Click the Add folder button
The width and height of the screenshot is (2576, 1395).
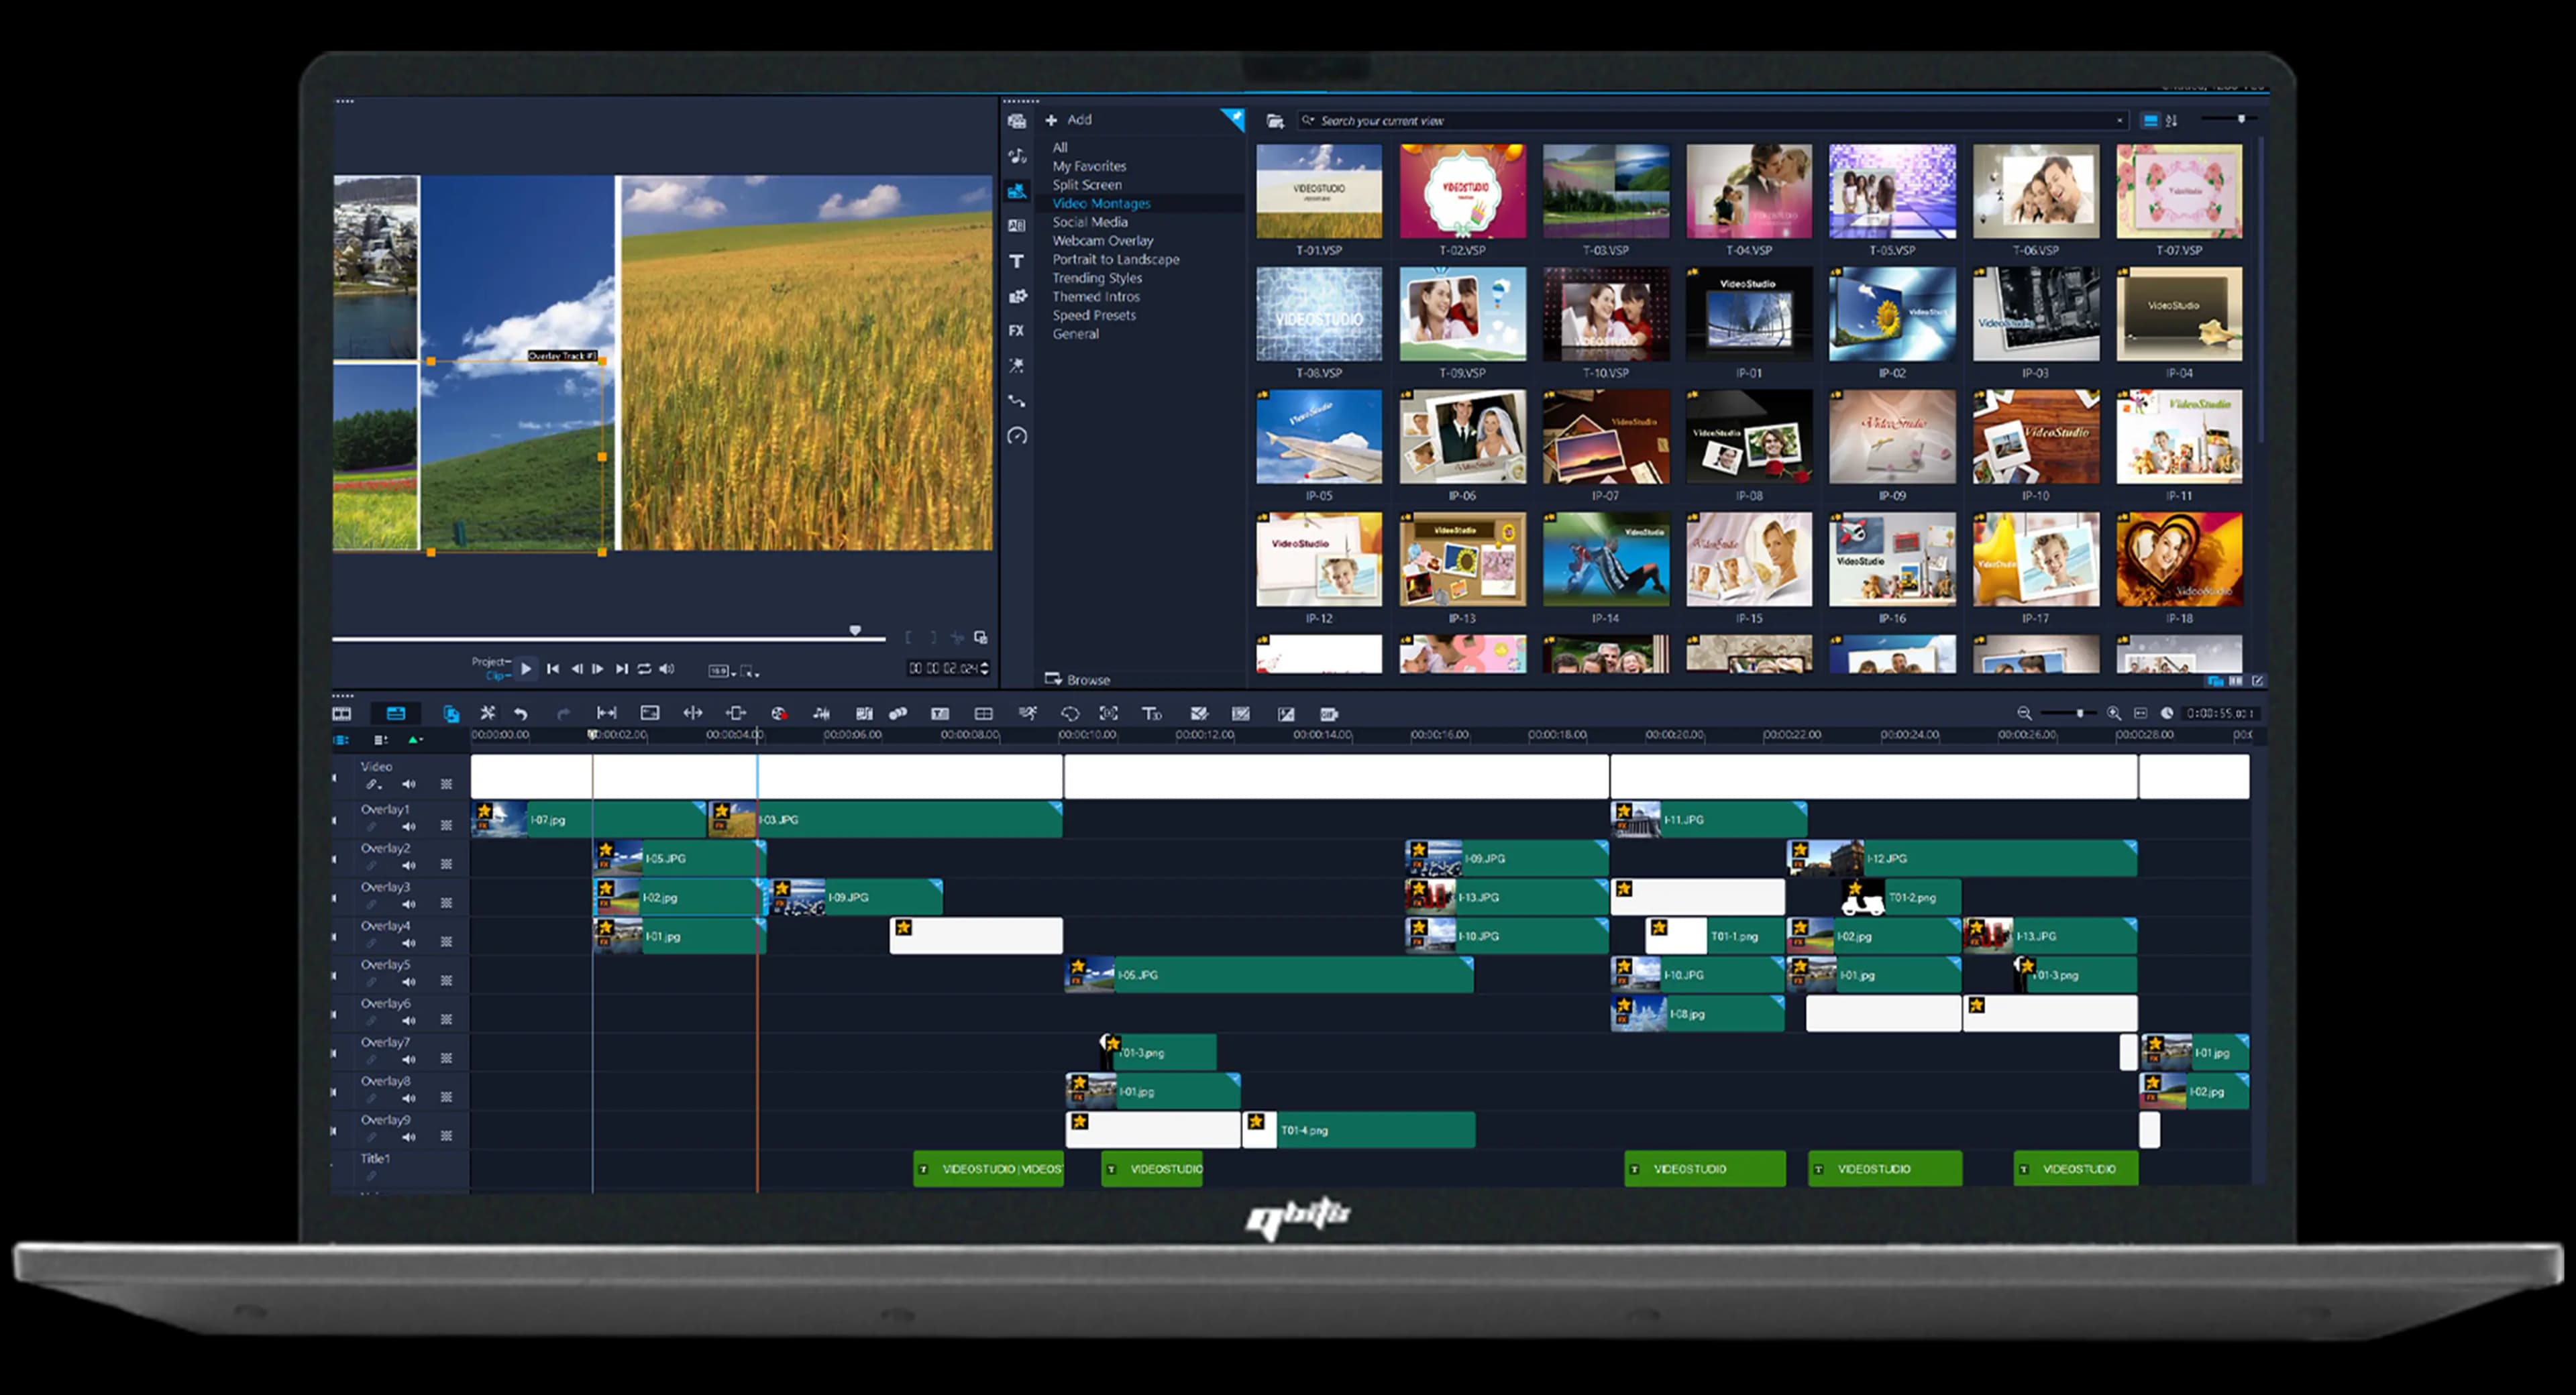[x=1068, y=119]
